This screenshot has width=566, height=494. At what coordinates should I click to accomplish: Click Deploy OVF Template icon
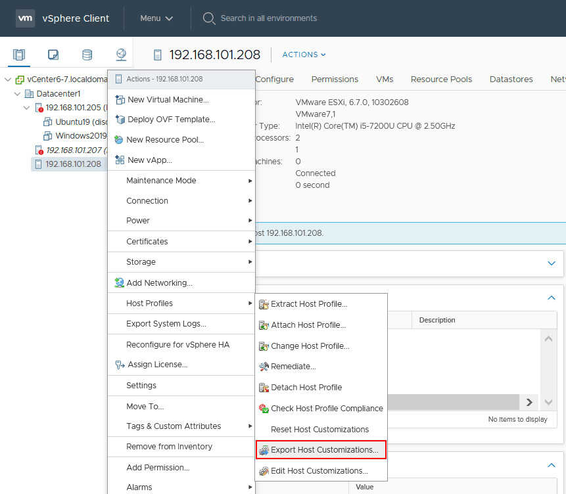pyautogui.click(x=120, y=120)
